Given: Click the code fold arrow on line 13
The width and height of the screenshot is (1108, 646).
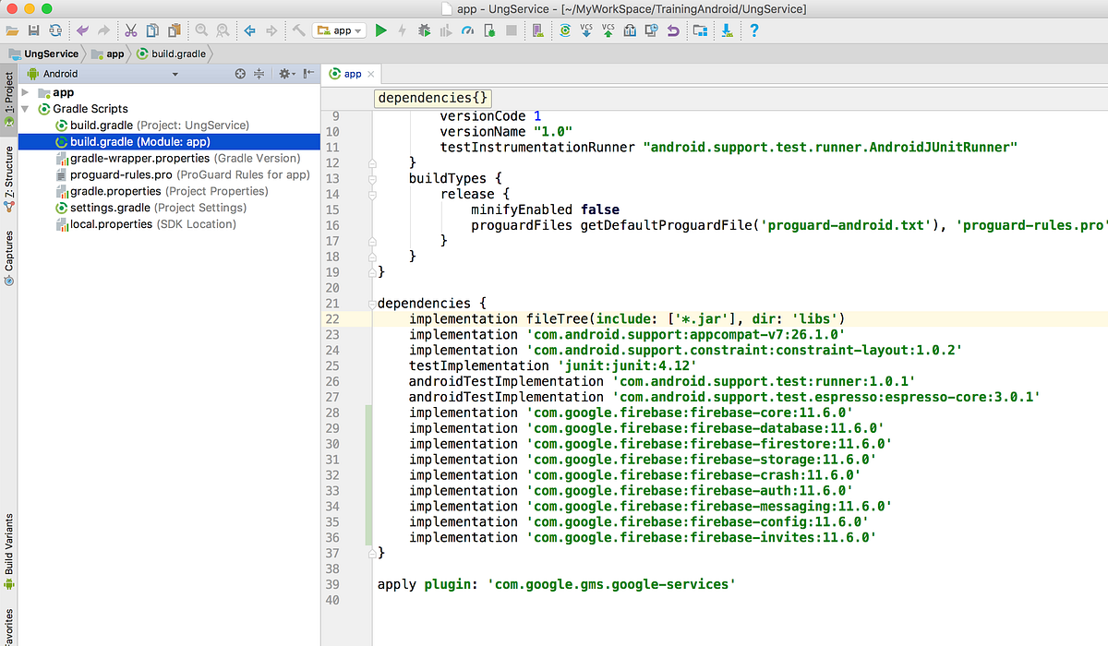Looking at the screenshot, I should (x=372, y=178).
